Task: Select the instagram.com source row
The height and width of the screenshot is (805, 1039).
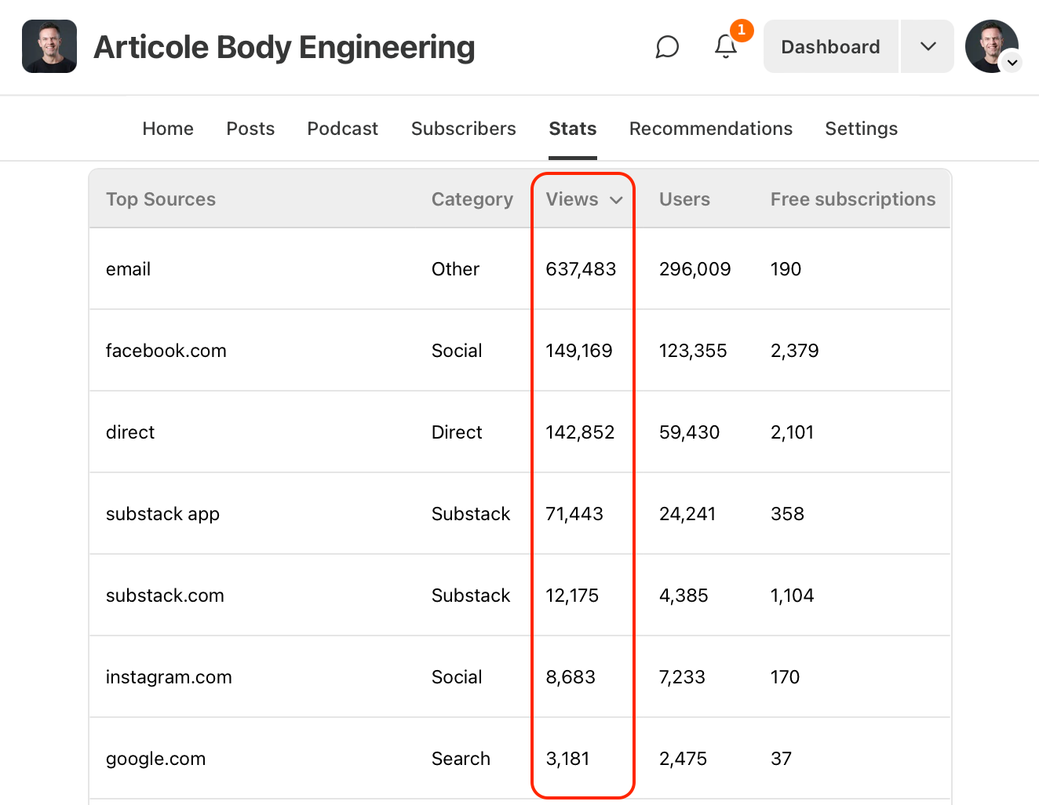Action: (519, 677)
